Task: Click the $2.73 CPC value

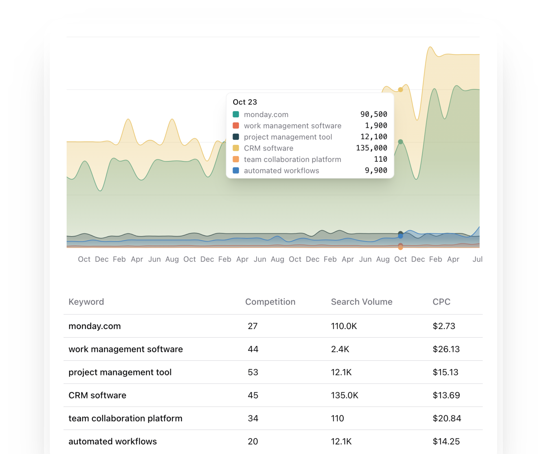Action: [x=444, y=326]
